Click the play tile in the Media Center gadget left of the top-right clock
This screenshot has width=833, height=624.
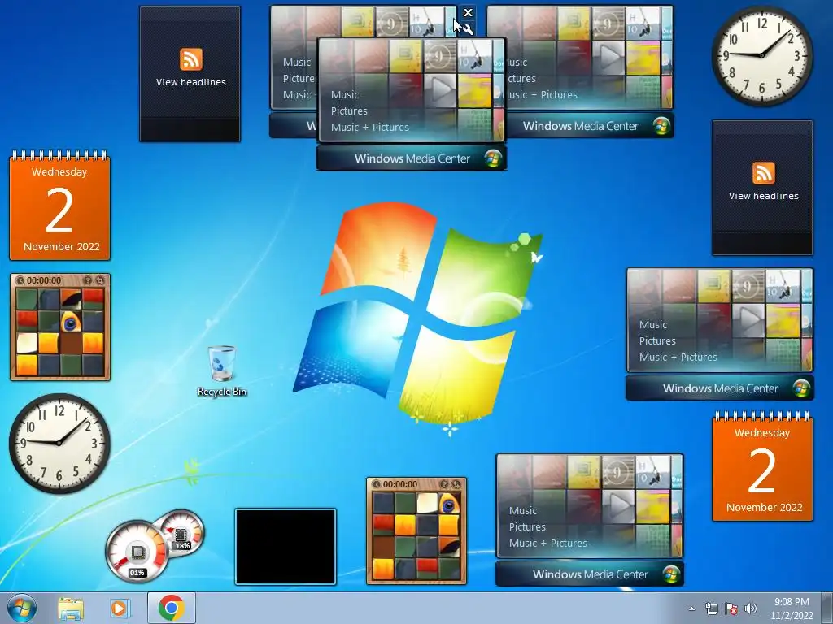tap(608, 58)
